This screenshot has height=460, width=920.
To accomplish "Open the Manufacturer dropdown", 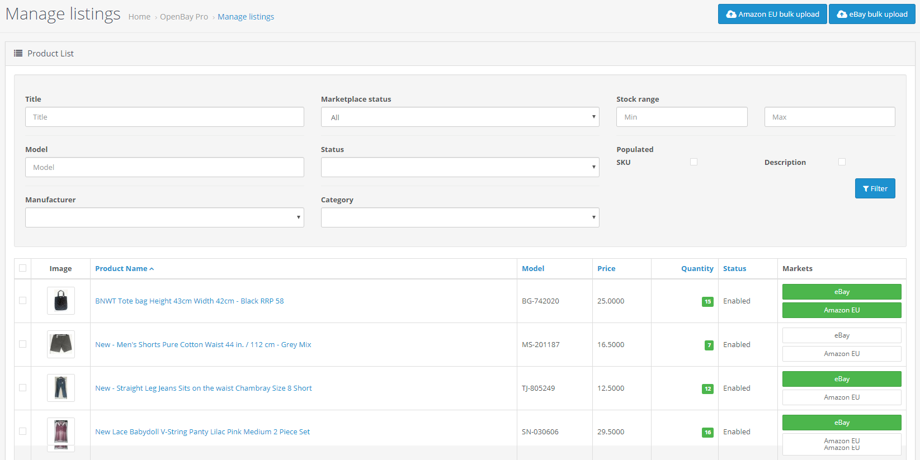I will (x=164, y=217).
